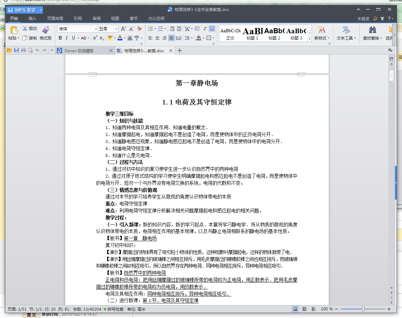
Task: Add a new document tab with plus
Action: coord(180,51)
